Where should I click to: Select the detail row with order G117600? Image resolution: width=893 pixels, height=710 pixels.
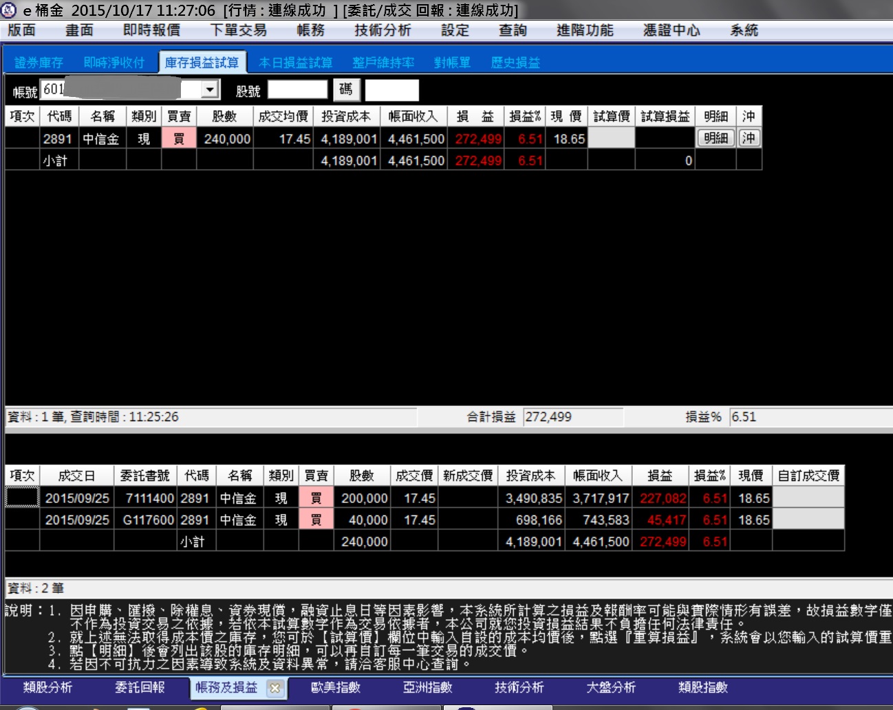(424, 520)
